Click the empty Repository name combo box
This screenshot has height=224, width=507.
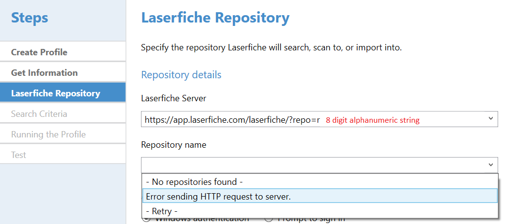click(319, 165)
